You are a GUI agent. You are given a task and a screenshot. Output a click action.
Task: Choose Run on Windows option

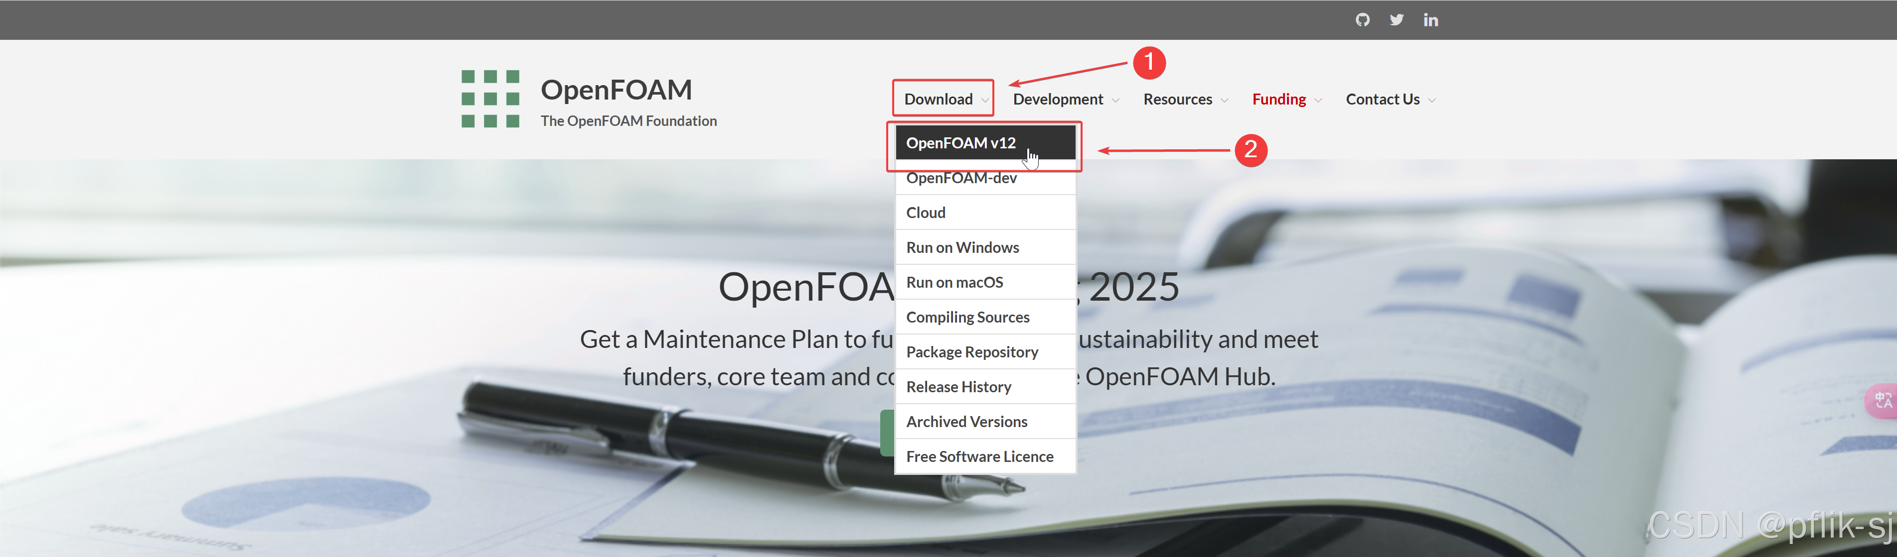(962, 247)
